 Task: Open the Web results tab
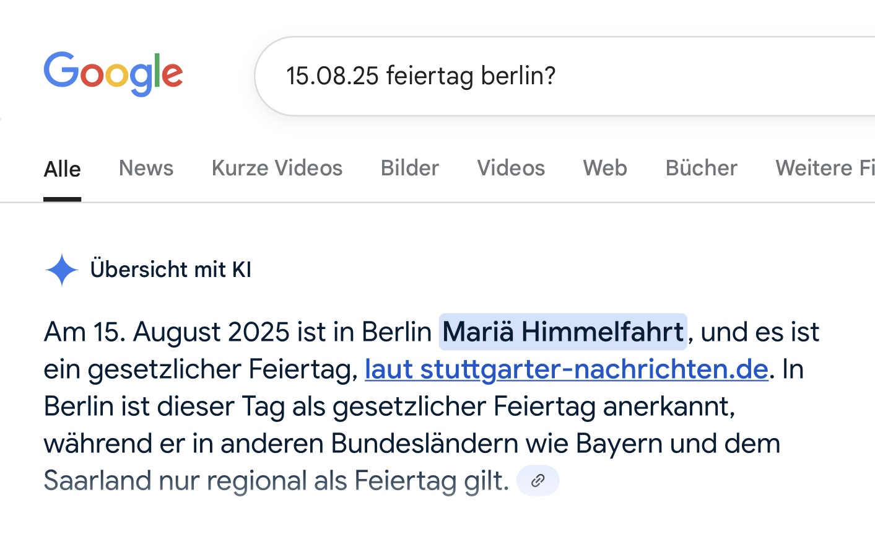605,168
